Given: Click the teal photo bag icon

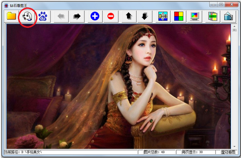Looking at the screenshot, I should (x=229, y=16).
